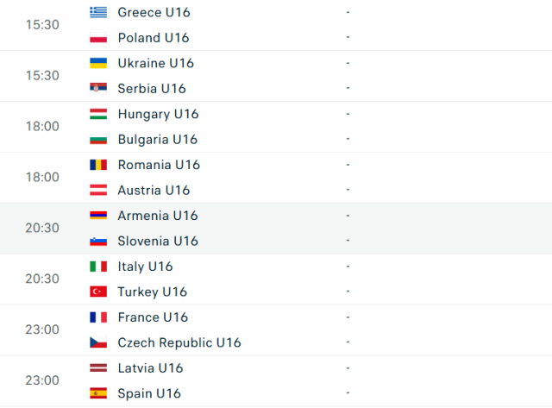Click the Ukraine flag icon
This screenshot has width=552, height=408.
click(98, 63)
